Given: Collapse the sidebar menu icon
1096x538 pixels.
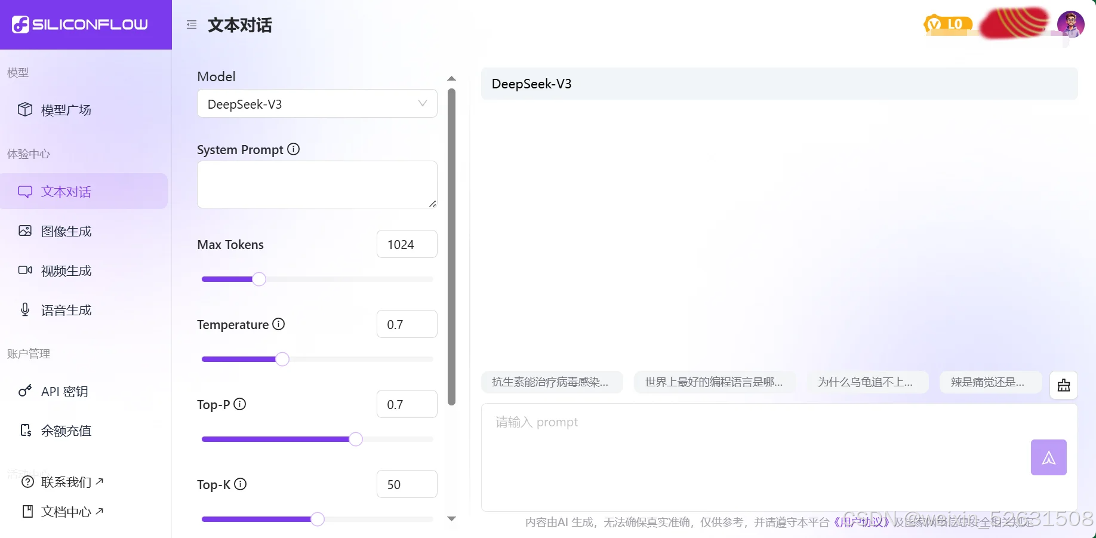Looking at the screenshot, I should click(192, 24).
